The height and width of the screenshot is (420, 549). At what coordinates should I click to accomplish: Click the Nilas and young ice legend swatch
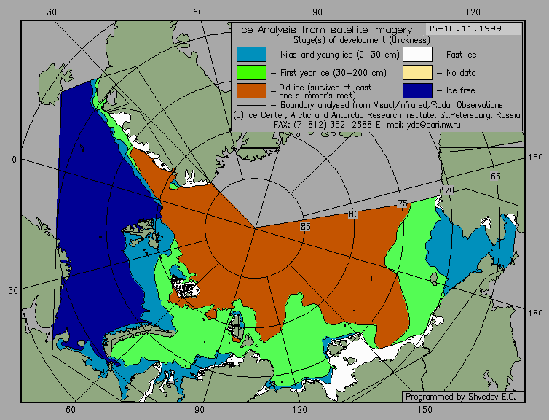pyautogui.click(x=251, y=55)
